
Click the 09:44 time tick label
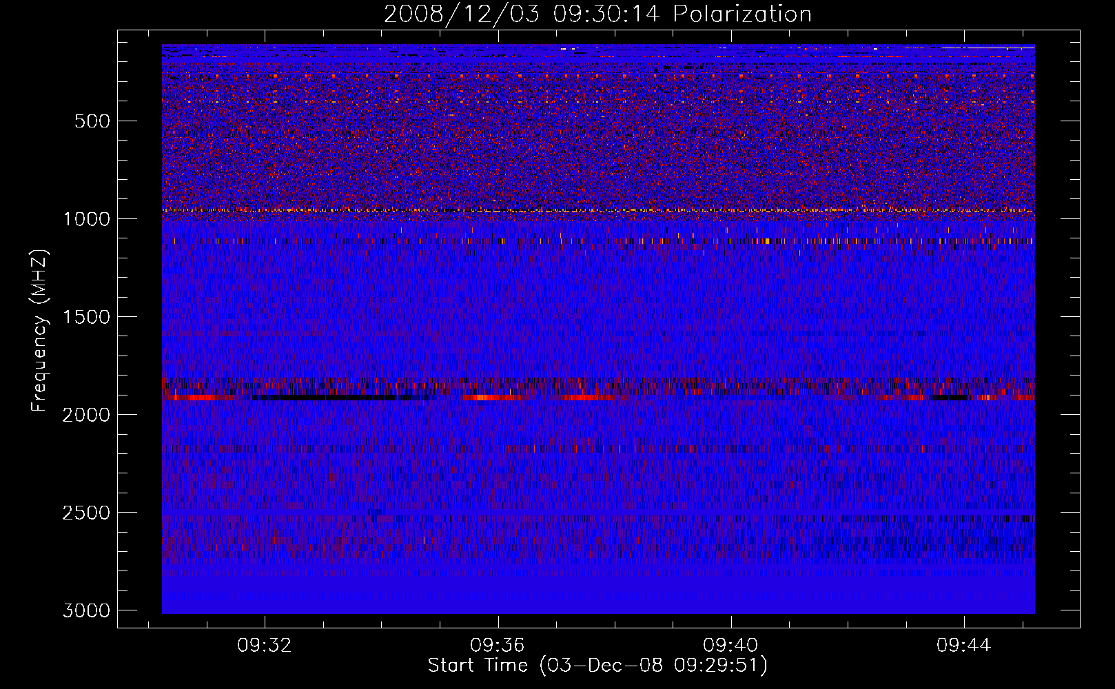tap(963, 646)
